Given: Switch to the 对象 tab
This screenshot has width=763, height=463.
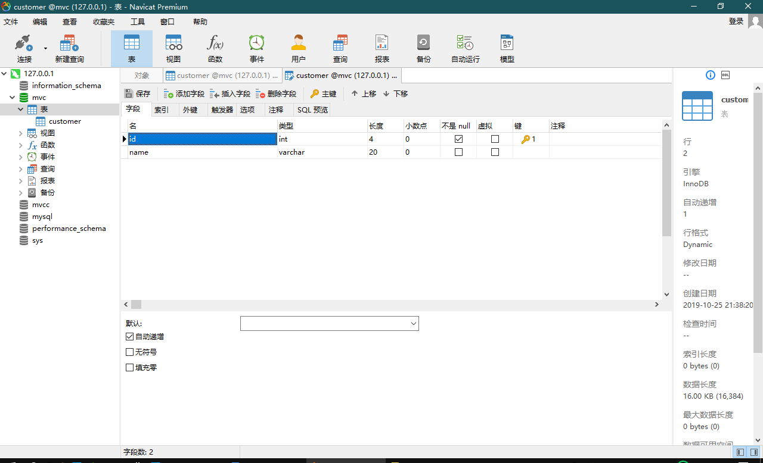Looking at the screenshot, I should point(142,76).
